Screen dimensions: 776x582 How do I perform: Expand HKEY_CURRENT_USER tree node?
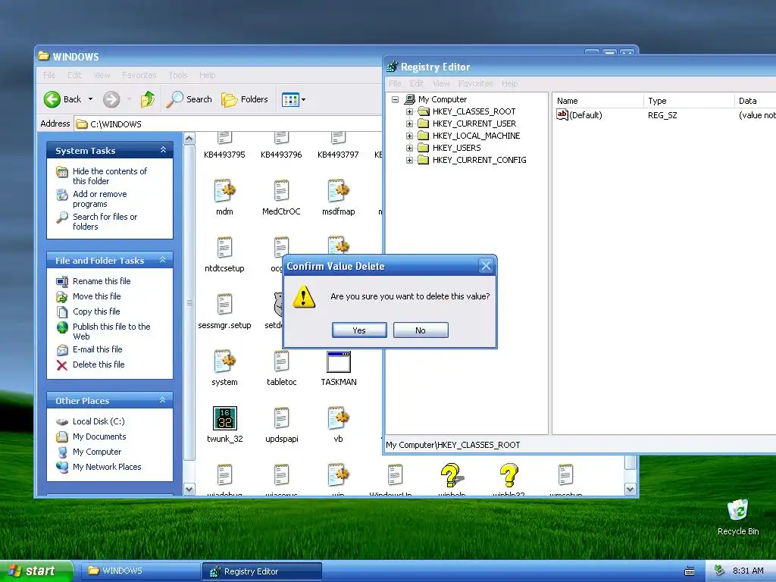click(x=409, y=124)
